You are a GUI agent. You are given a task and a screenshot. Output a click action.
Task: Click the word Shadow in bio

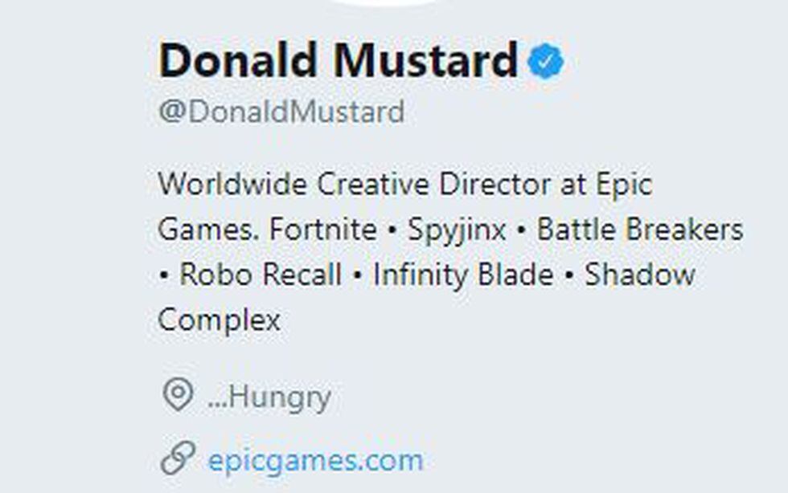click(640, 275)
